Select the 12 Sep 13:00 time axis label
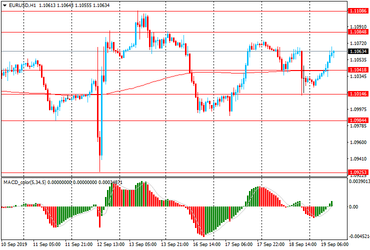The image size is (370, 250). [111, 244]
